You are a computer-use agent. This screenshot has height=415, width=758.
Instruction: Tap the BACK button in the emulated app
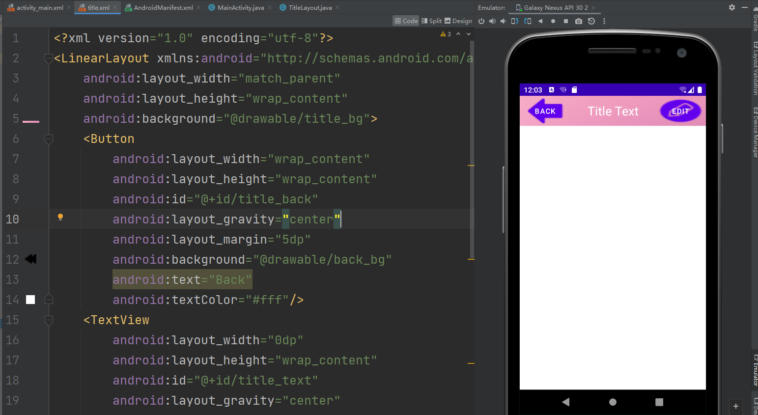pos(545,111)
